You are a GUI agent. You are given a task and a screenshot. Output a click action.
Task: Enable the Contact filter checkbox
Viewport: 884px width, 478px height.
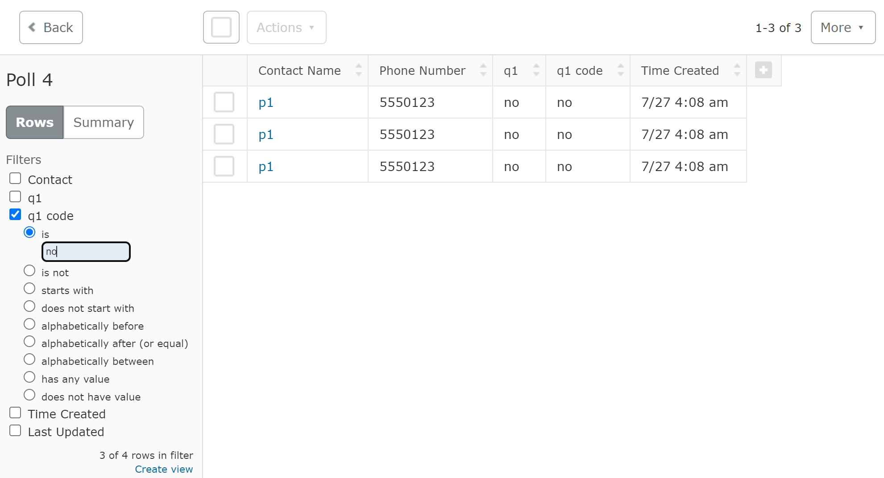click(x=15, y=178)
